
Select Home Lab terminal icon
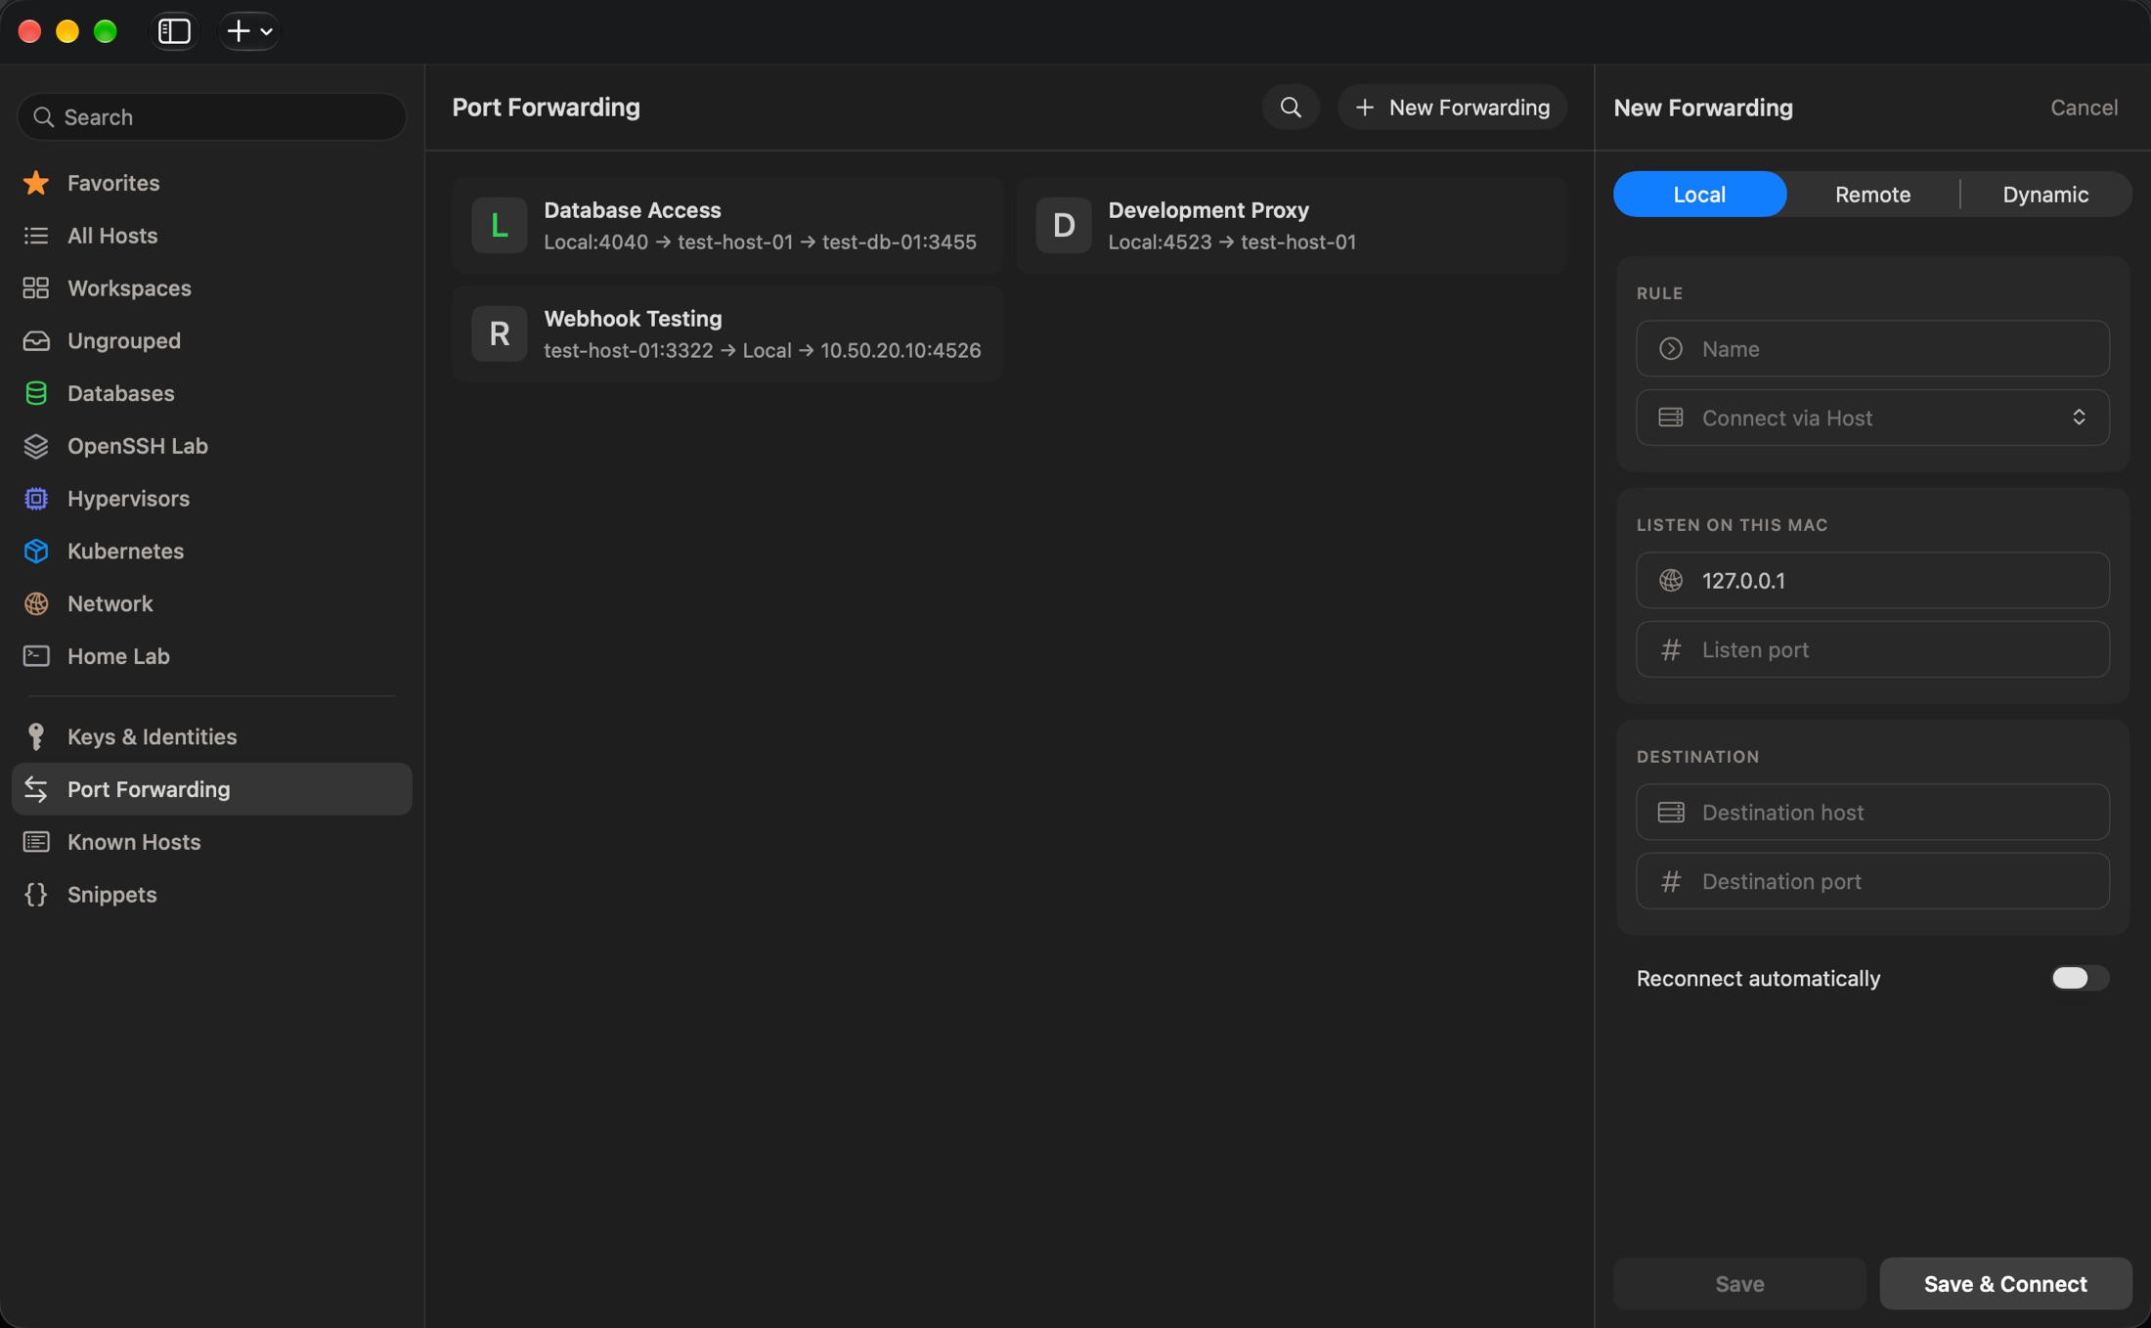pos(36,656)
